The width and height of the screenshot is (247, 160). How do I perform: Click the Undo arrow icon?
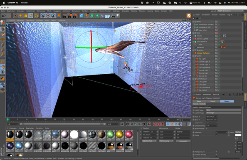tap(4, 15)
